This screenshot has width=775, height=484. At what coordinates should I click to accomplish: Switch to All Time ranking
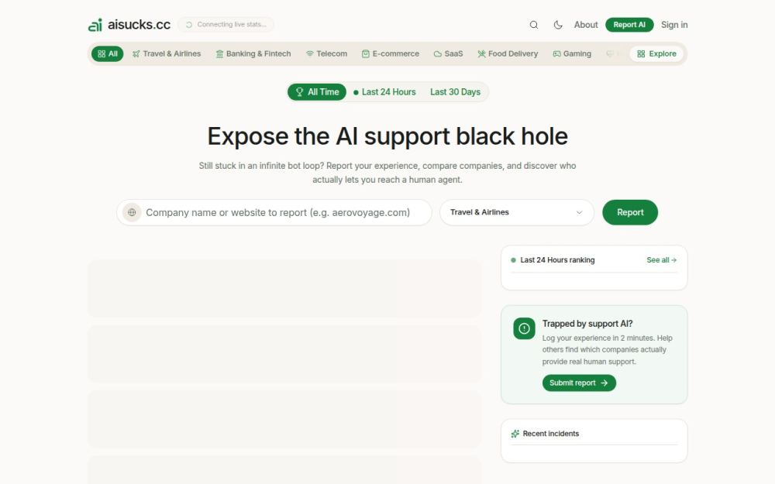tap(317, 92)
